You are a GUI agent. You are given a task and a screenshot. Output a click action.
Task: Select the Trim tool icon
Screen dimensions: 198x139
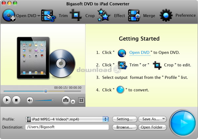(x=48, y=15)
